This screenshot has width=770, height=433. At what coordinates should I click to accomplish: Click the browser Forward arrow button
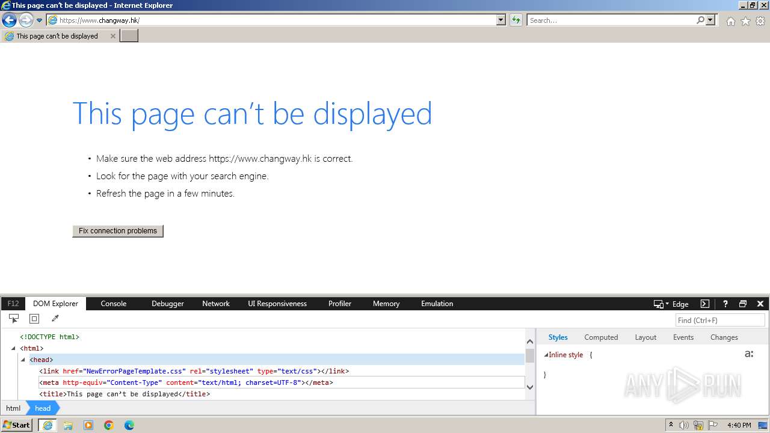coord(26,20)
